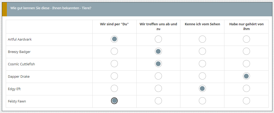The height and width of the screenshot is (113, 274).
Task: Pick "Kenne ich vom Sehen" for Breezy Badger
Action: tap(202, 52)
